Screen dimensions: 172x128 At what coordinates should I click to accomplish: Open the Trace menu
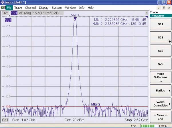click(18, 8)
